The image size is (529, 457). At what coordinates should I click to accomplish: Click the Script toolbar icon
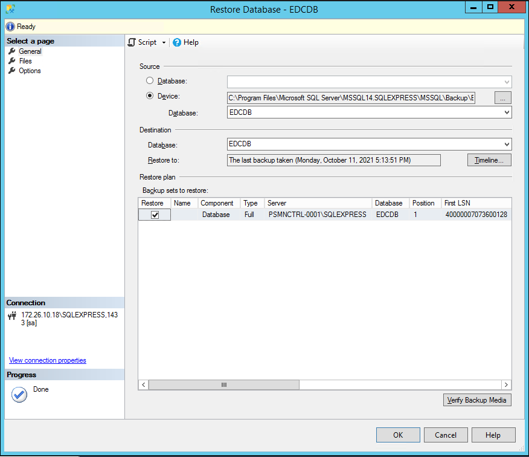[132, 42]
